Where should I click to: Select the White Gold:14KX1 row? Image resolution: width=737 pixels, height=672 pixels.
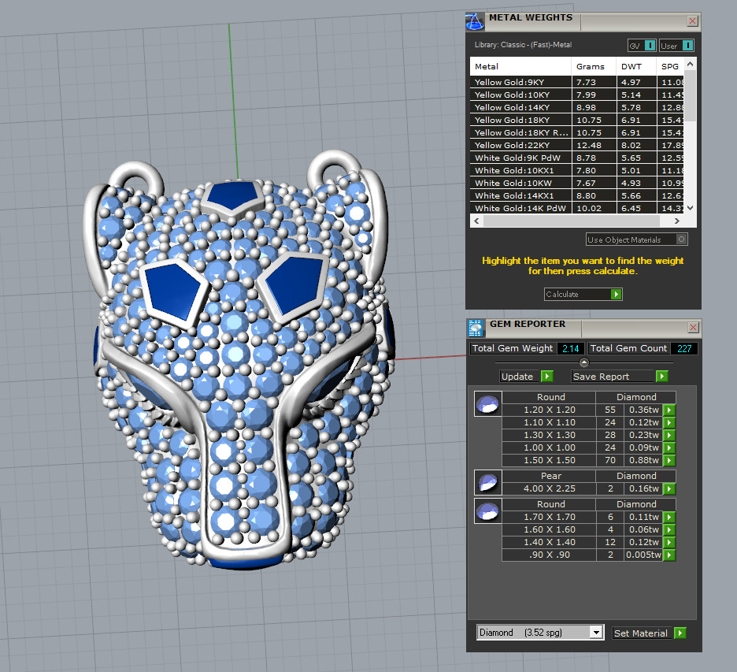pyautogui.click(x=576, y=195)
